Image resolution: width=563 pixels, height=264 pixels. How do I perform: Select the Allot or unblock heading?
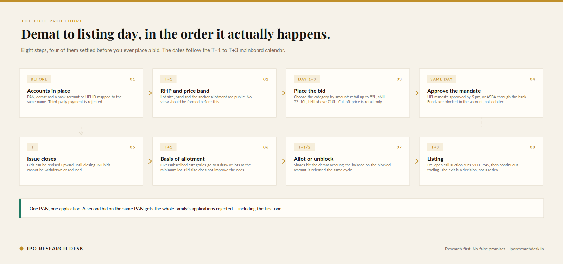coord(314,159)
